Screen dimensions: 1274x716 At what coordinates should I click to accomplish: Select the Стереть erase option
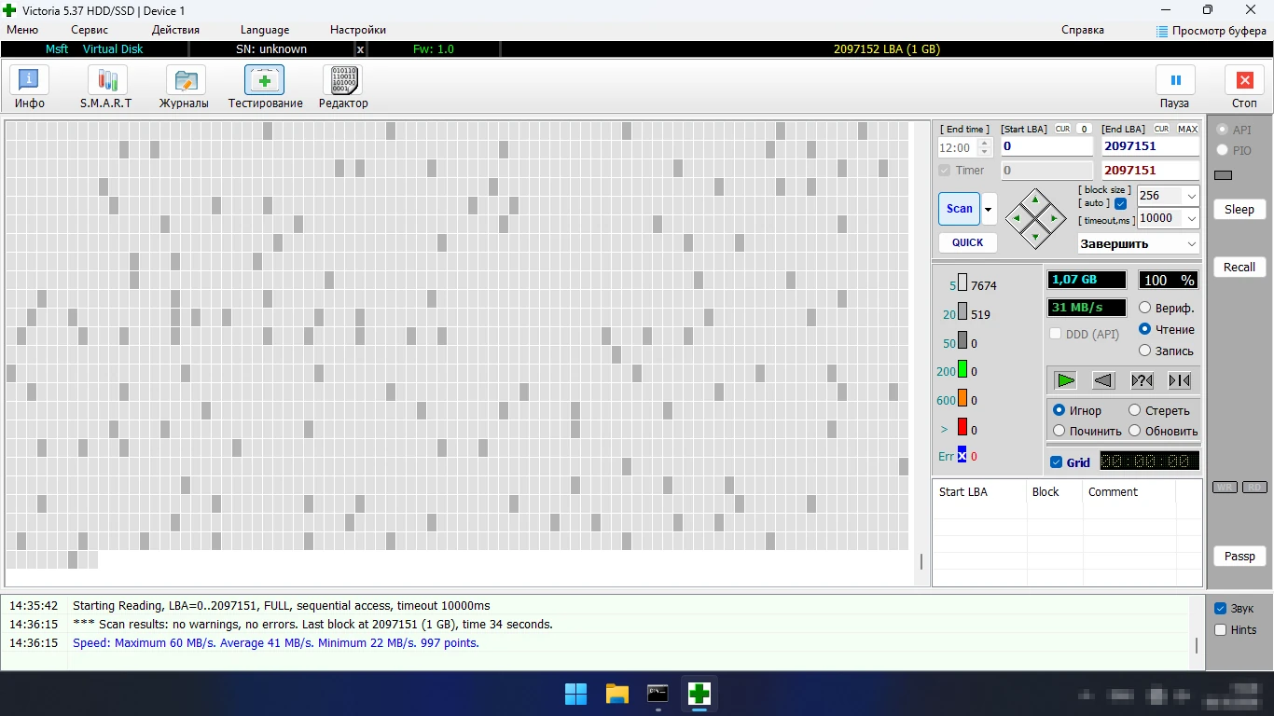click(x=1159, y=410)
